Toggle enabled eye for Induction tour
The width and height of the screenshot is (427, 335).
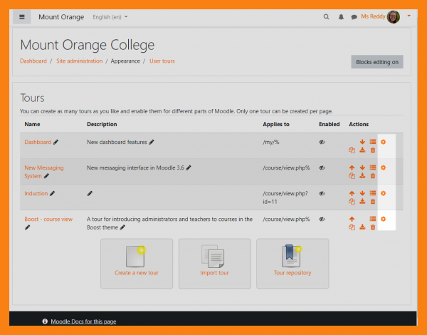322,193
